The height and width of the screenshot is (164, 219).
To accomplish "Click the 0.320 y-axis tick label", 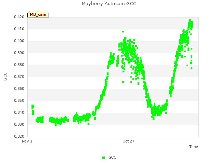I will [19, 137].
